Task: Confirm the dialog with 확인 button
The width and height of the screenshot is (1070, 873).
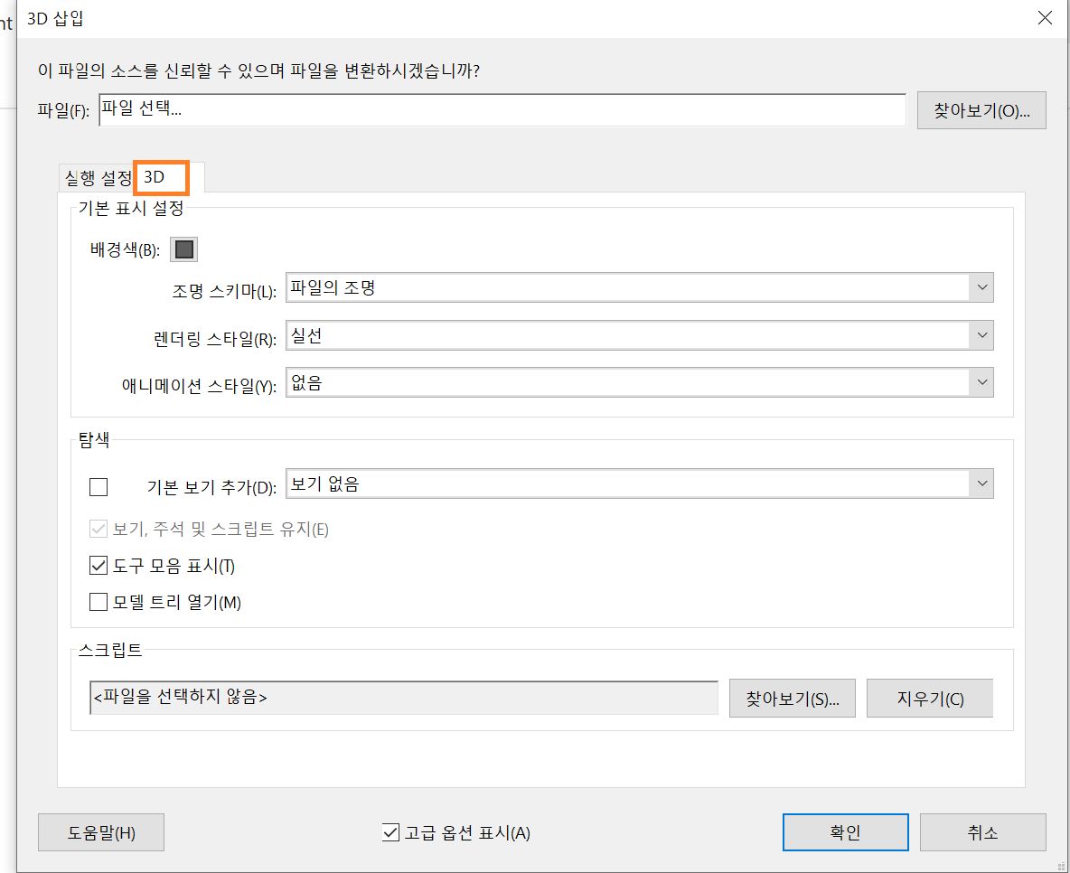Action: pos(845,832)
